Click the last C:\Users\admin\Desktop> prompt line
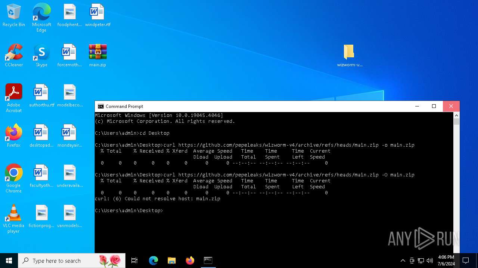 pos(129,211)
